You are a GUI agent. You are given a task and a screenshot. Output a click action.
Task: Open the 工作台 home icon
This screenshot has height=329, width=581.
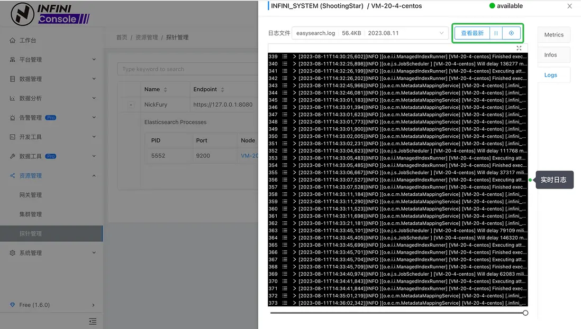[x=13, y=40]
